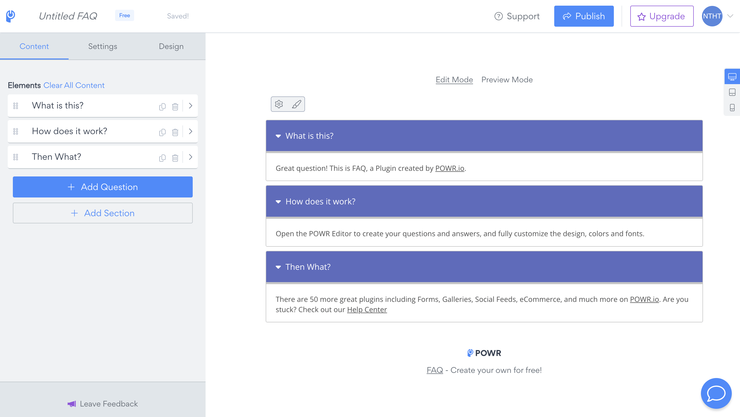This screenshot has height=417, width=740.
Task: Follow POWR.io link in first answer
Action: (450, 168)
